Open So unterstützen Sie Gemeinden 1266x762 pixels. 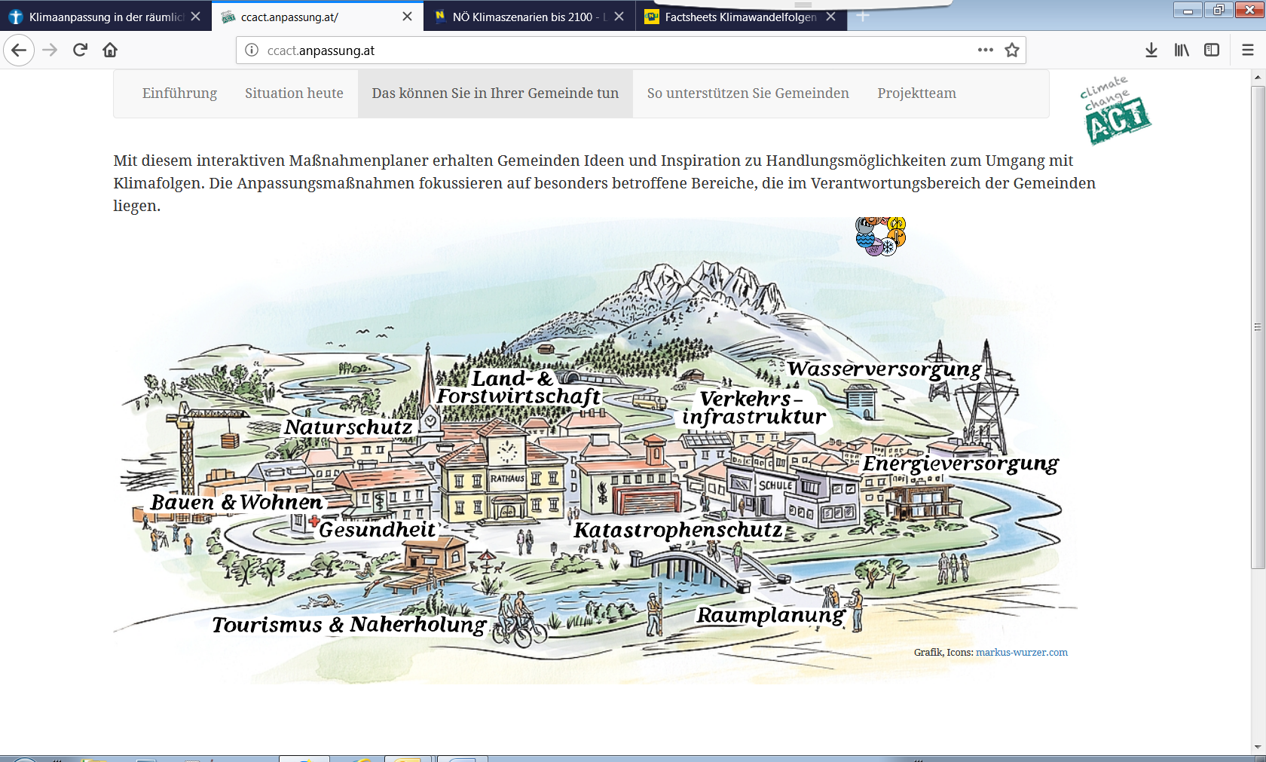tap(748, 93)
